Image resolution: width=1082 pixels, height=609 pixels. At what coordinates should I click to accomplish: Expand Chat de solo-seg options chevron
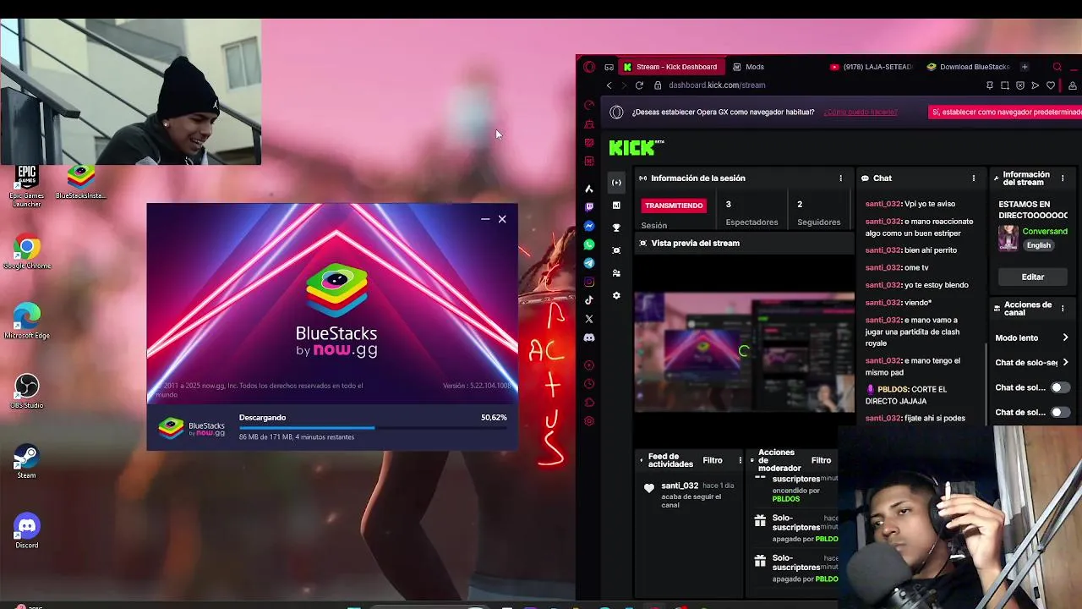pyautogui.click(x=1065, y=362)
